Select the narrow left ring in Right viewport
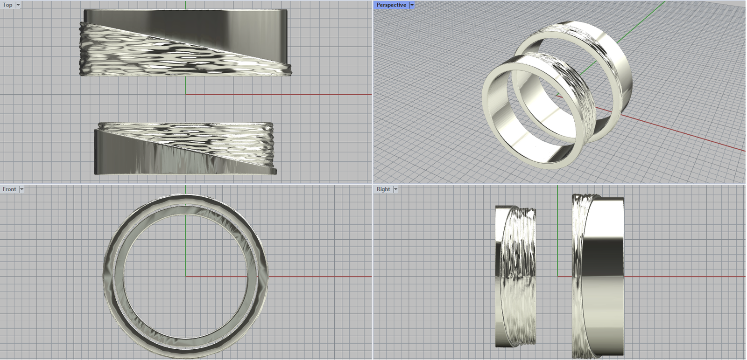The height and width of the screenshot is (360, 747). tap(516, 275)
